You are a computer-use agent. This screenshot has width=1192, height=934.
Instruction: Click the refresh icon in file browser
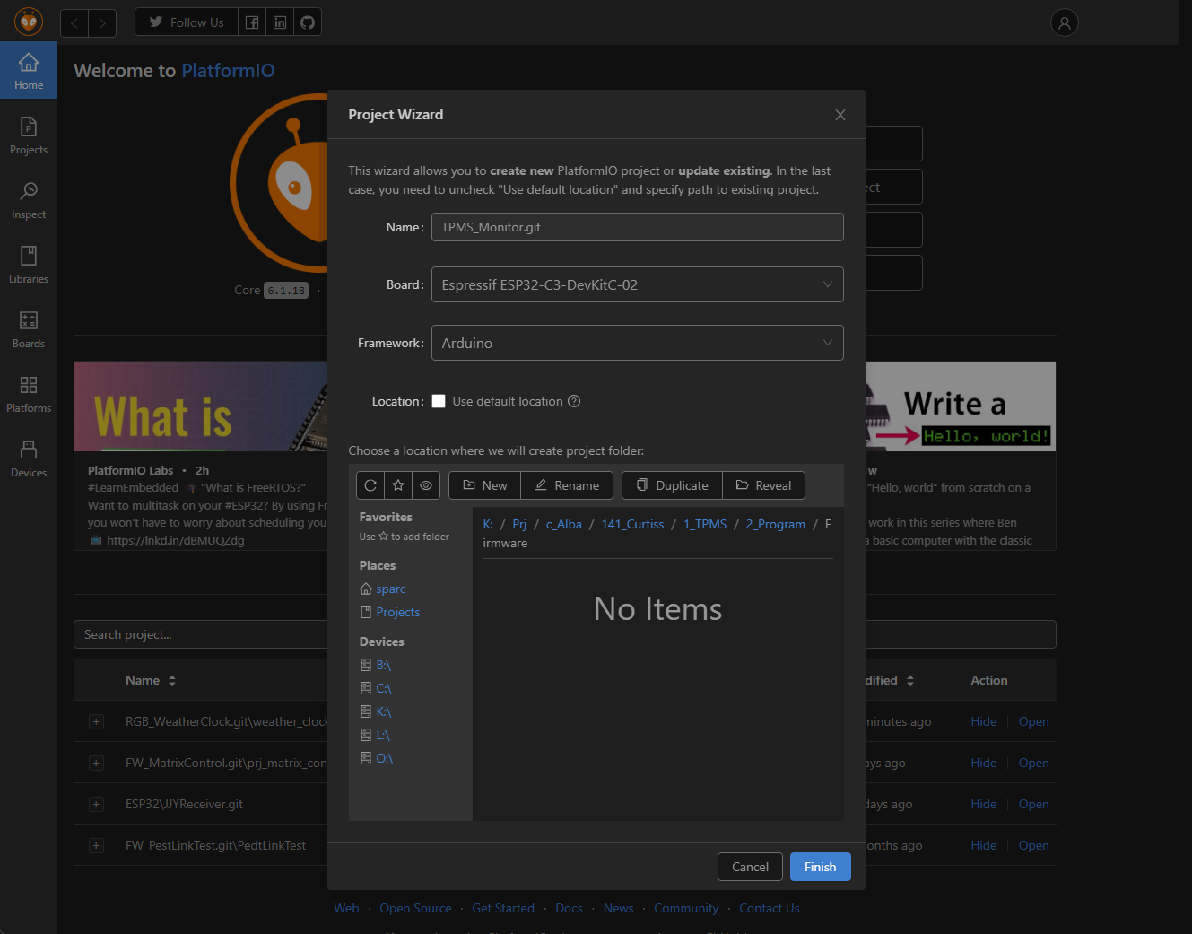click(370, 485)
